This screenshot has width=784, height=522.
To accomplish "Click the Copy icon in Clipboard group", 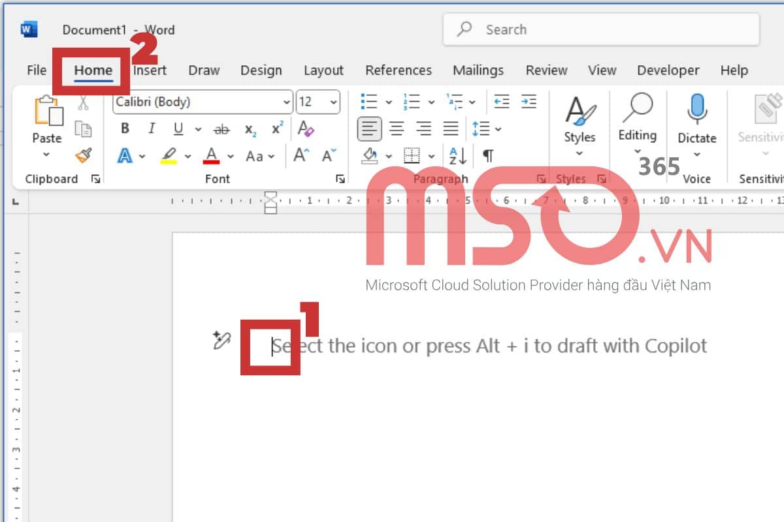I will click(83, 129).
